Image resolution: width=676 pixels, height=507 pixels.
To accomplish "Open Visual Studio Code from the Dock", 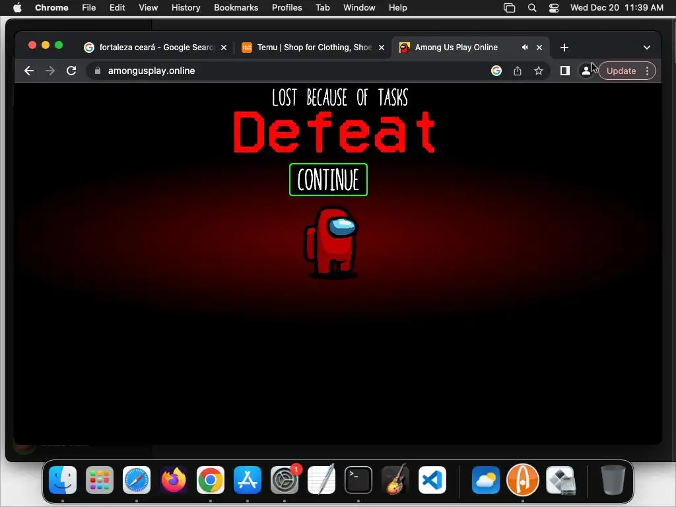I will [432, 480].
